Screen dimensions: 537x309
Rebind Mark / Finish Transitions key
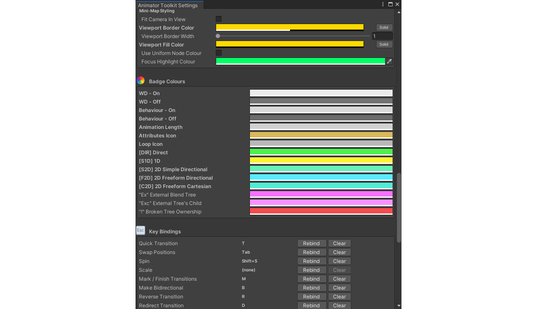pyautogui.click(x=312, y=279)
